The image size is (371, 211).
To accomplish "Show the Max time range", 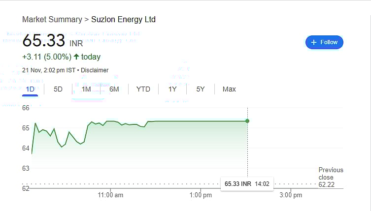I will [x=229, y=89].
